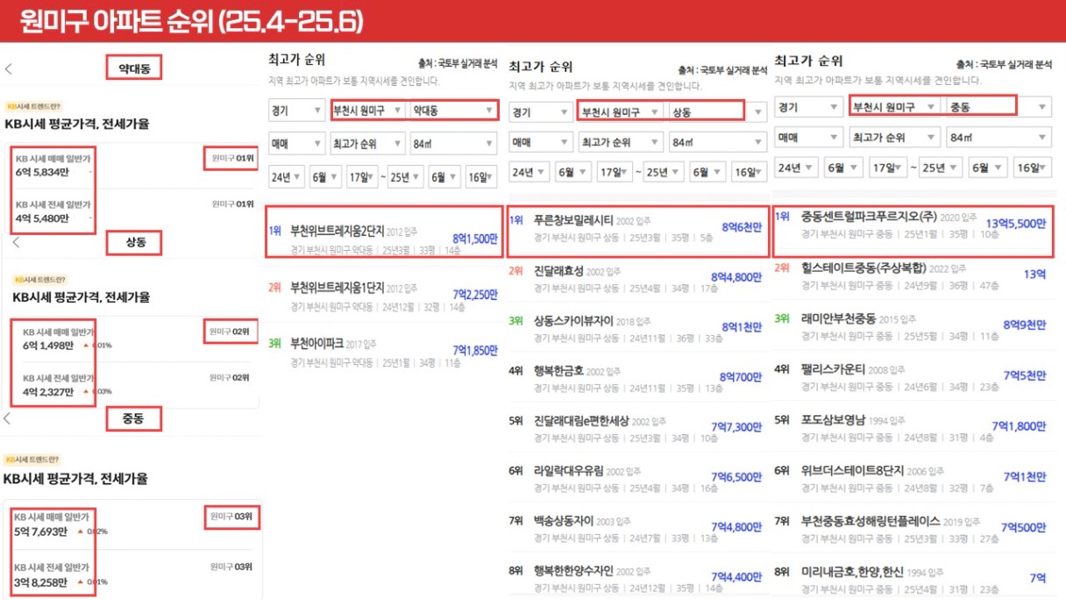1066x600 pixels.
Task: Open 16일 end day dropdown in 중동 panel
Action: [x=1033, y=167]
